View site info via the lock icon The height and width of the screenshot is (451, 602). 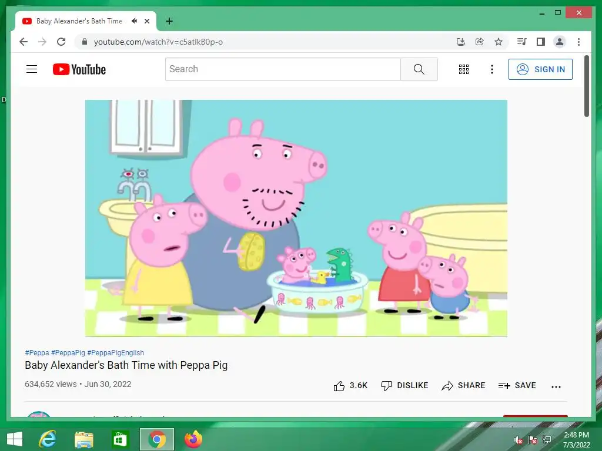point(85,42)
